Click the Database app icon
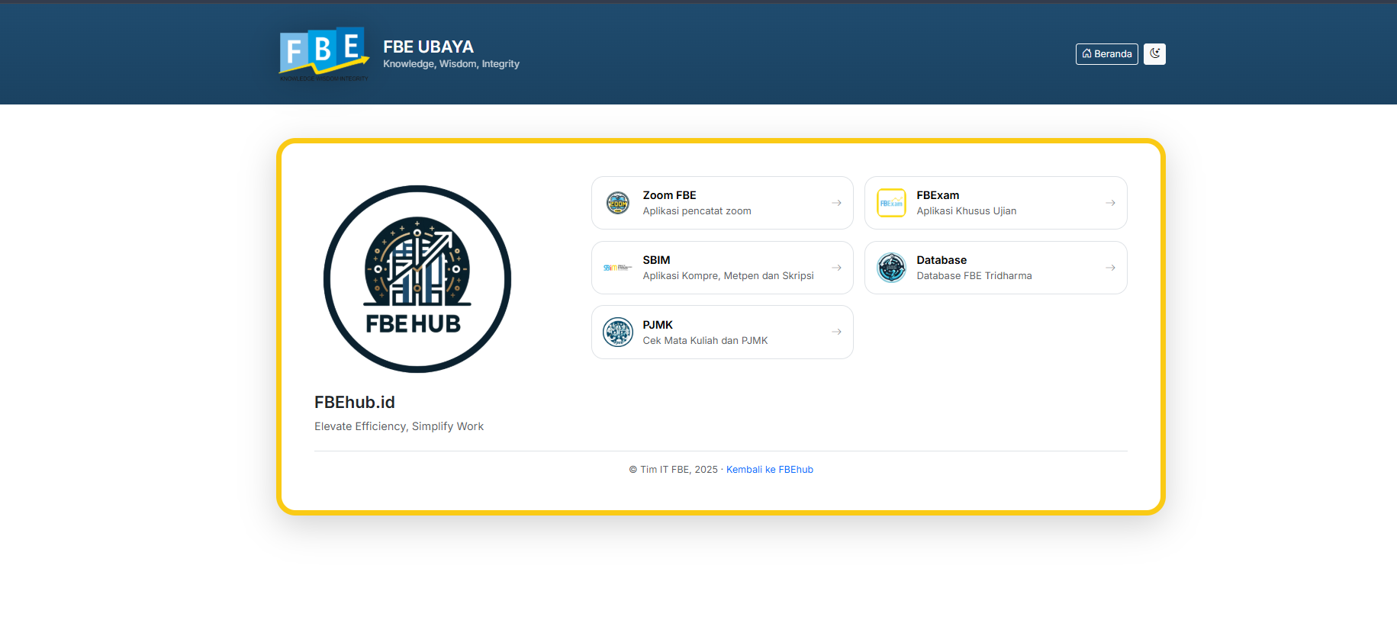 coord(891,268)
